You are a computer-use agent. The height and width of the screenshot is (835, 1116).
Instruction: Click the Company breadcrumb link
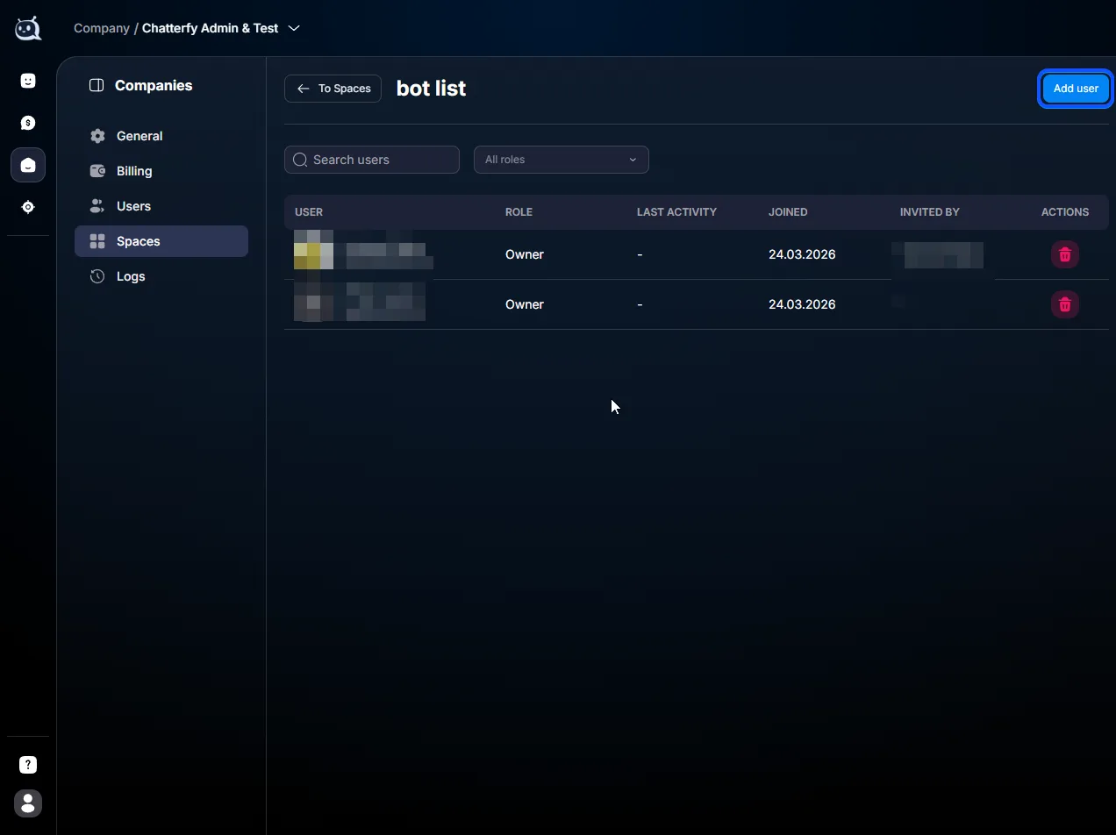coord(102,28)
